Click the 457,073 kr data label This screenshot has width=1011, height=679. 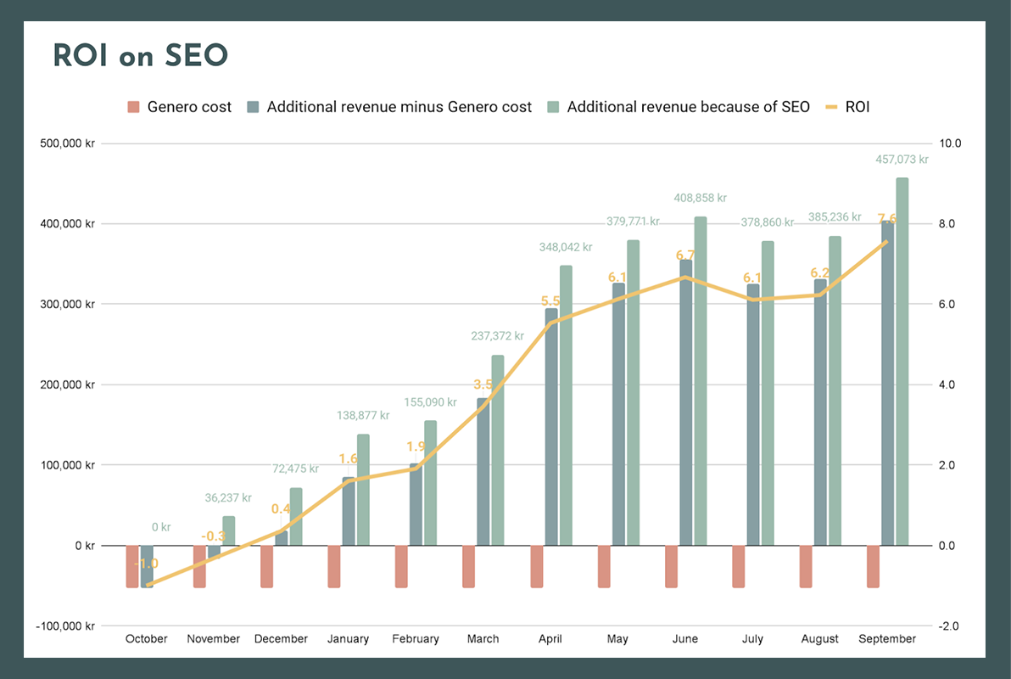(902, 159)
